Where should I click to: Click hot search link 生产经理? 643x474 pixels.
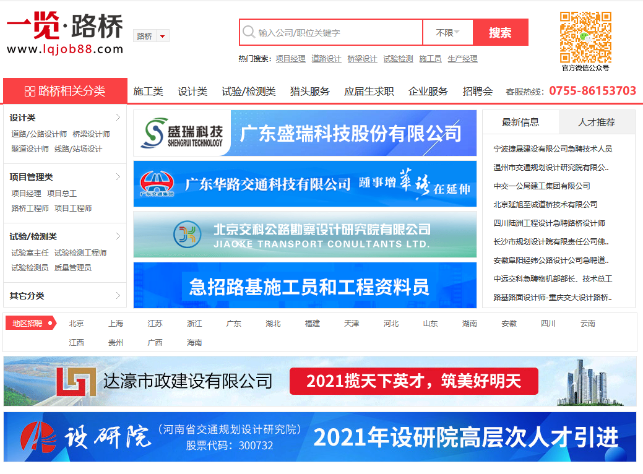462,59
